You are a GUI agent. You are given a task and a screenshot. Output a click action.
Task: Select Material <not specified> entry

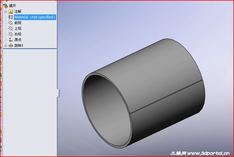tap(35, 17)
